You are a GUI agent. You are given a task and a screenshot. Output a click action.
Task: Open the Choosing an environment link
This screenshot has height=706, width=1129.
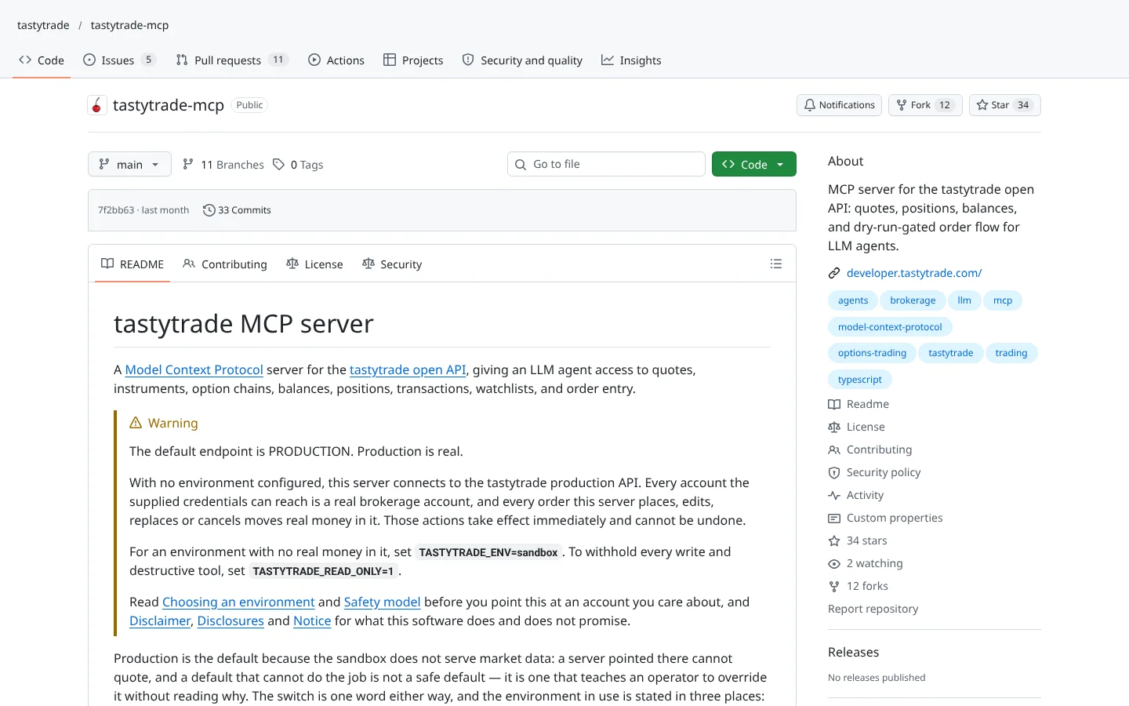[x=238, y=602]
